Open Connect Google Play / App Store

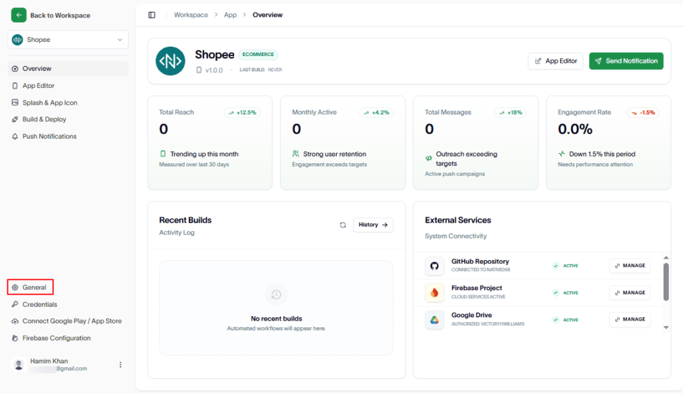click(x=68, y=321)
